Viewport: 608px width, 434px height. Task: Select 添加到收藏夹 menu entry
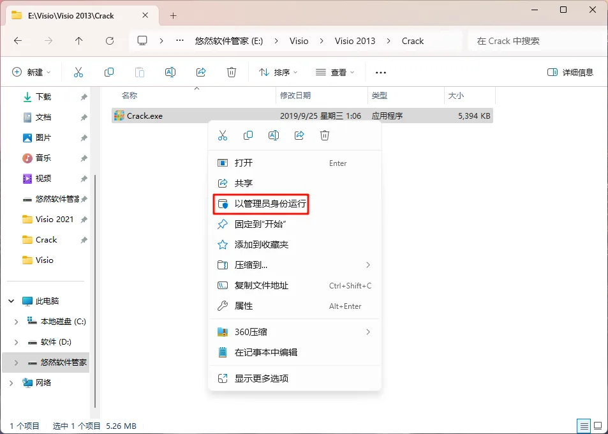[x=295, y=244]
